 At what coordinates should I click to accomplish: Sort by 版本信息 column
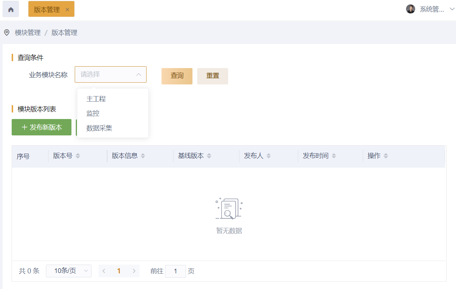(143, 156)
